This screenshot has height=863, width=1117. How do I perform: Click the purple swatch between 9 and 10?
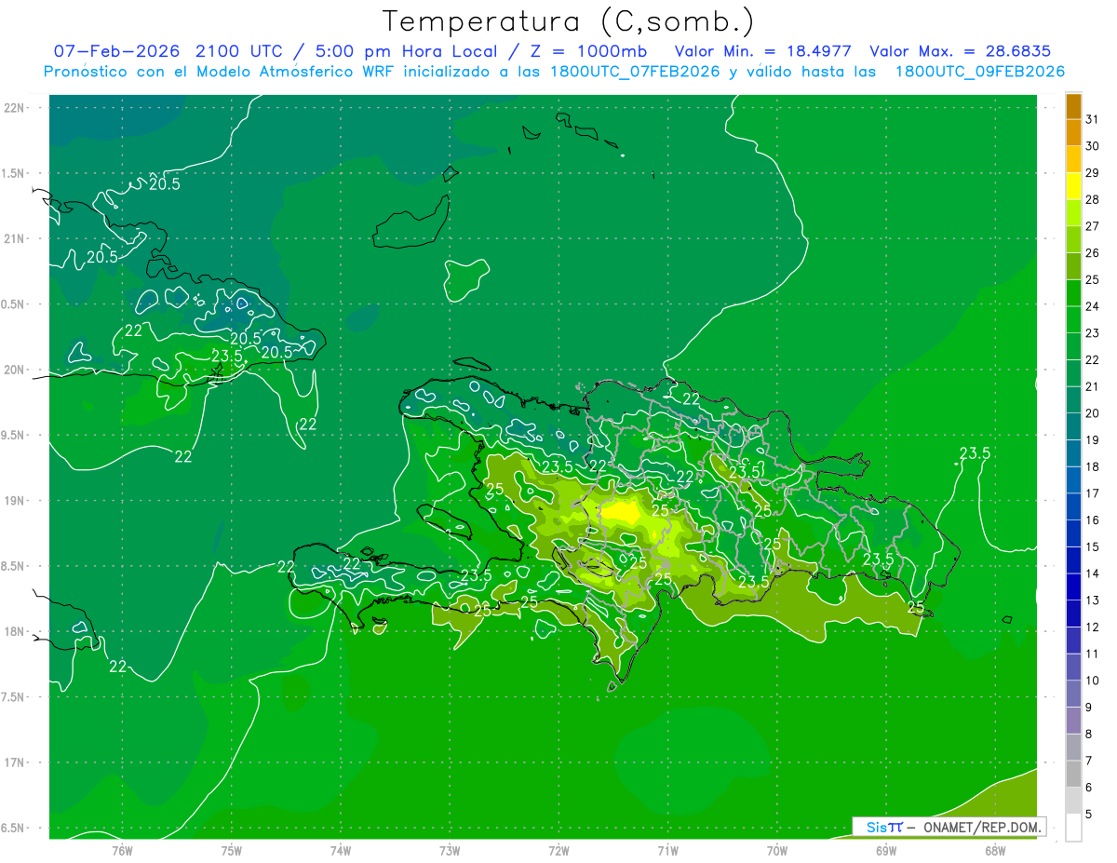click(1073, 694)
